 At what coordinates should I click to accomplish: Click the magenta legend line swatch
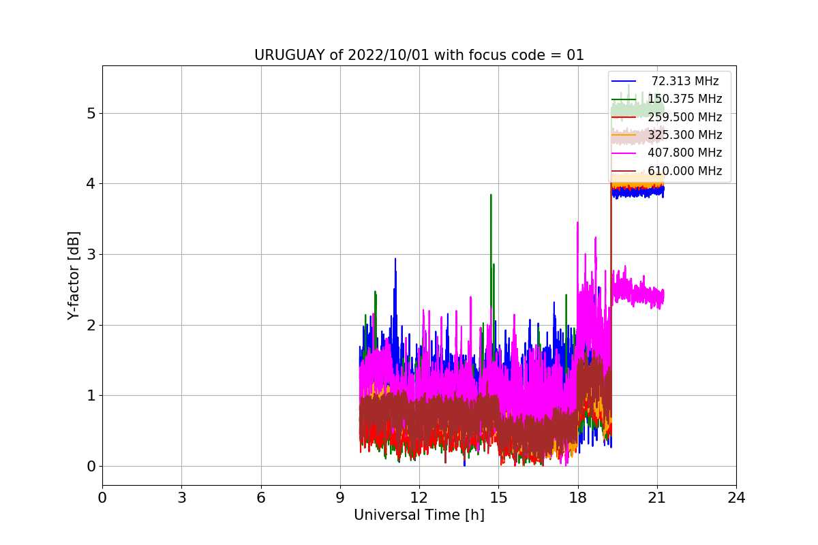point(624,153)
